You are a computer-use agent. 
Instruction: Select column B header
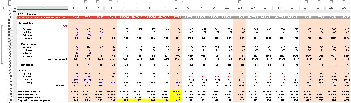[42, 8]
